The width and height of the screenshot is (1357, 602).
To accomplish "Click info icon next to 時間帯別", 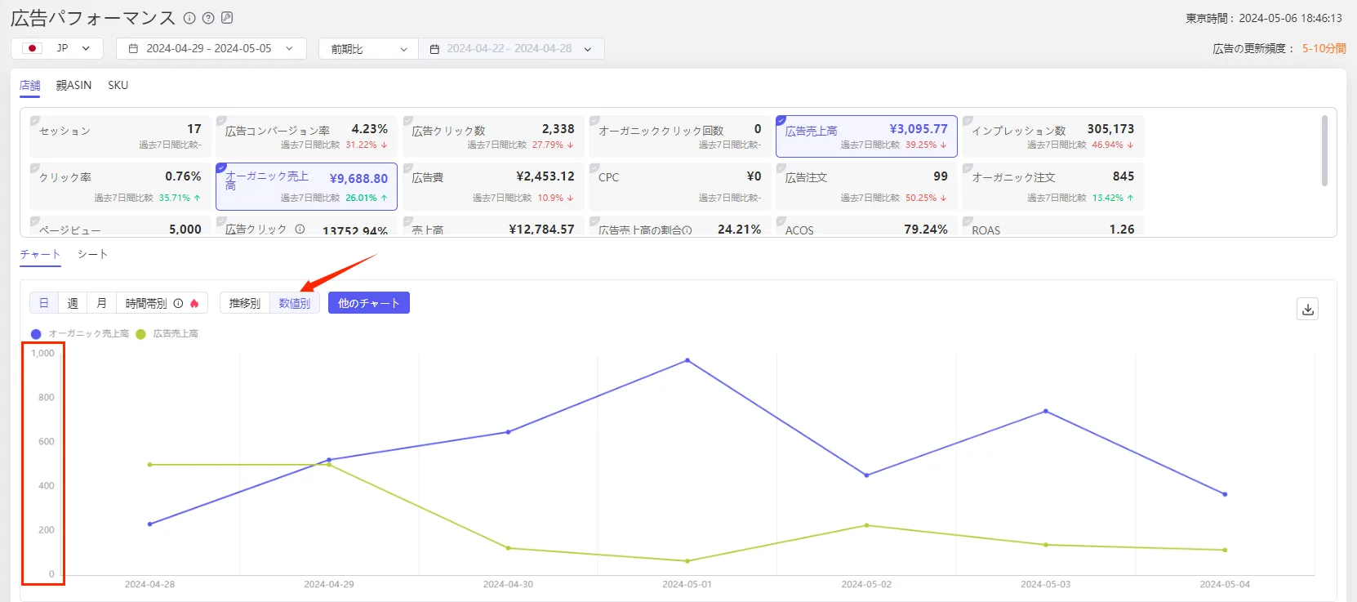I will click(178, 303).
